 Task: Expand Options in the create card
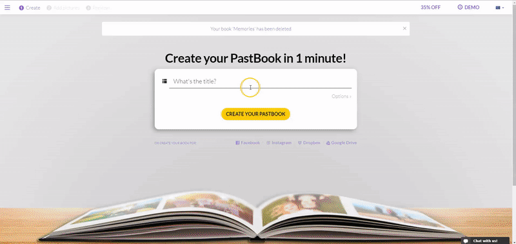point(341,96)
